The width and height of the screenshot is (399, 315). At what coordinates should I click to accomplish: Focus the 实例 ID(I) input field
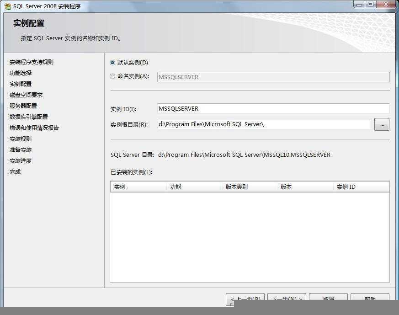[273, 109]
